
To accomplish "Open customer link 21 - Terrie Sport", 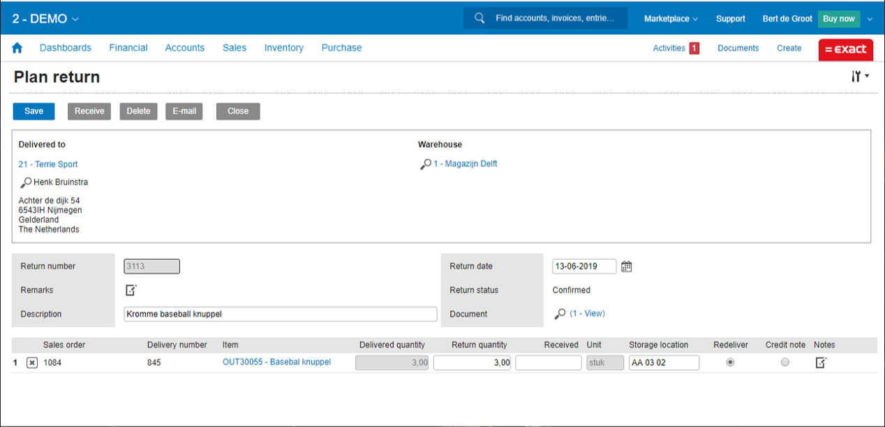I will (48, 164).
